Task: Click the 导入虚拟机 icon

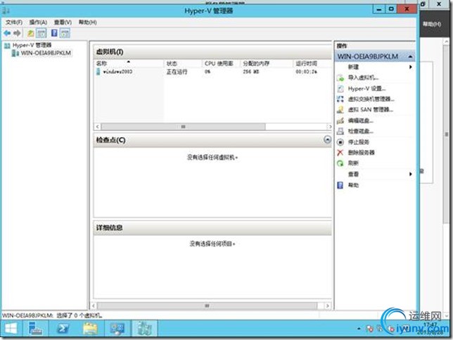Action: (x=340, y=77)
